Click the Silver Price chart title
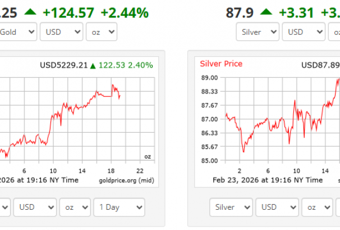Viewport: 340px width, 230px height. coord(221,64)
